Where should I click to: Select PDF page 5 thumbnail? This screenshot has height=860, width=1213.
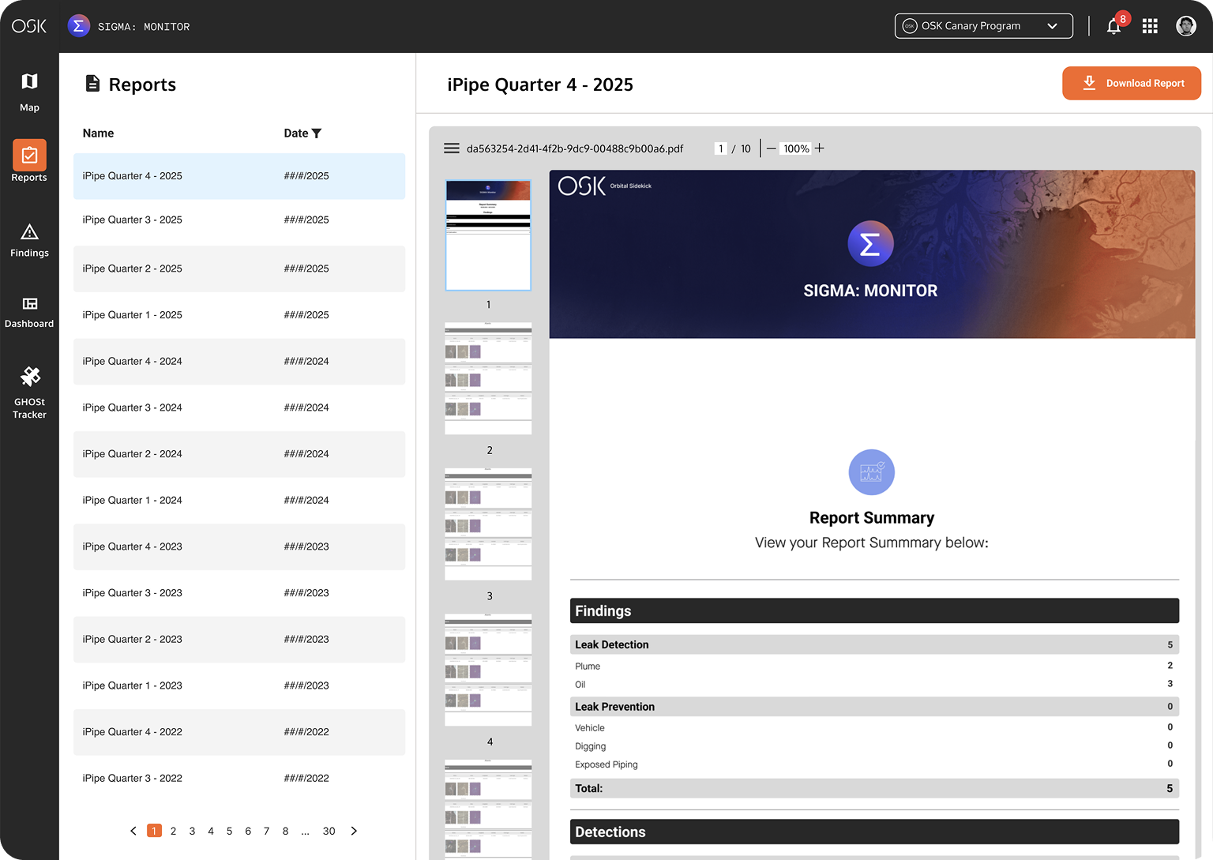[x=488, y=809]
